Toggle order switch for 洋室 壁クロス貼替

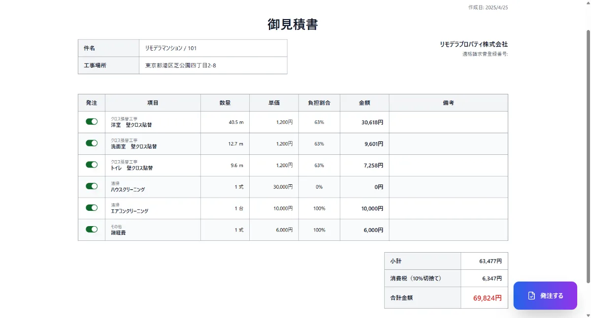click(x=92, y=121)
